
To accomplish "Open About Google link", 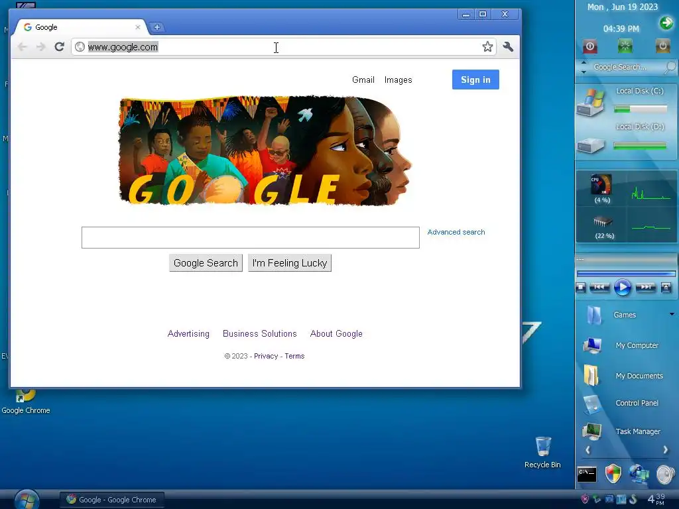I will 336,334.
